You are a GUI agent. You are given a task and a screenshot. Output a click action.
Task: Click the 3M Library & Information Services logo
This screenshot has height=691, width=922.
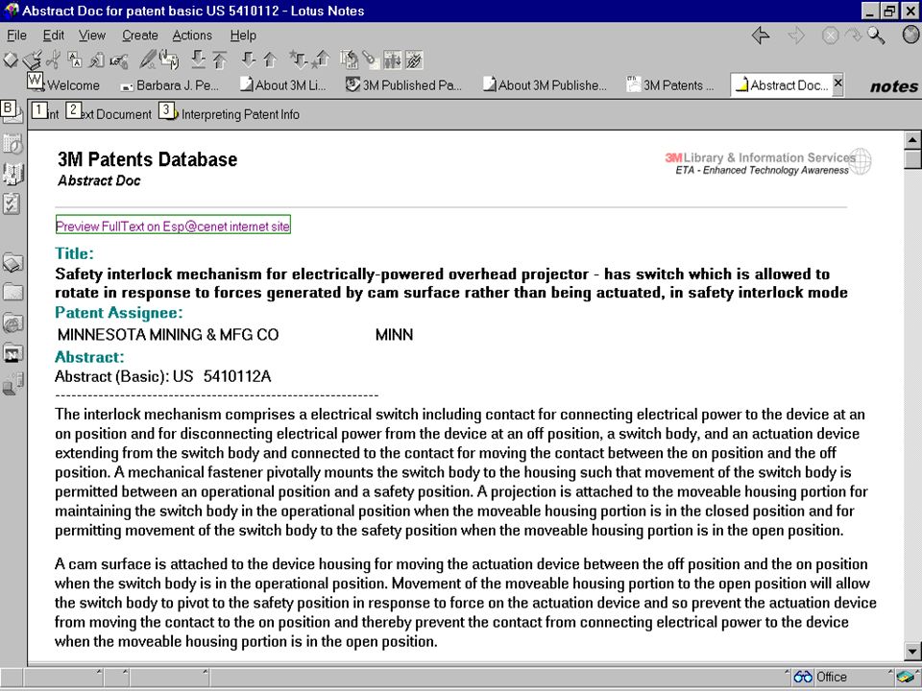click(768, 162)
